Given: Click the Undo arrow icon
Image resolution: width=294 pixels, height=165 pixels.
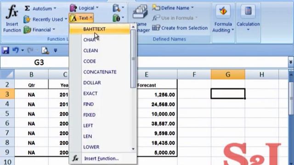Looking at the screenshot, I should 16,50.
